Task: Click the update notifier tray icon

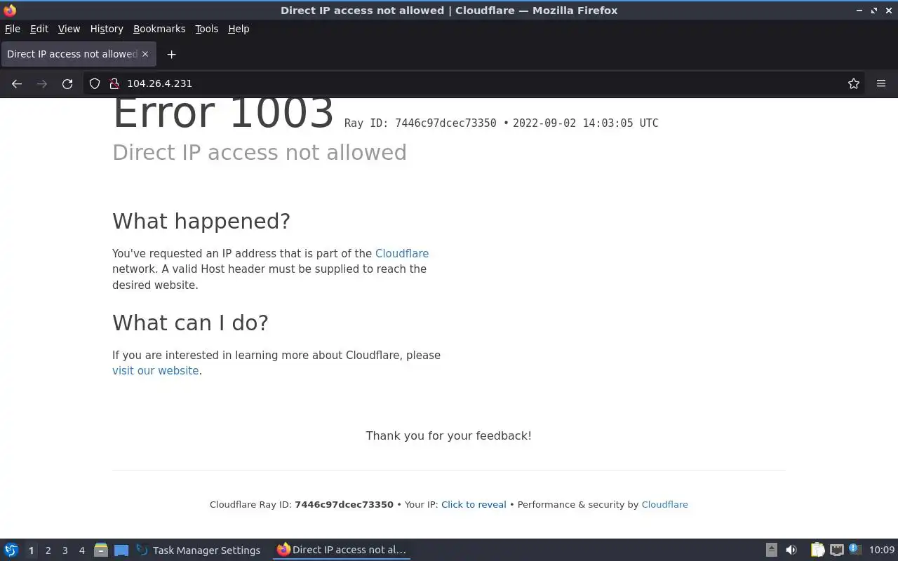Action: 855,549
